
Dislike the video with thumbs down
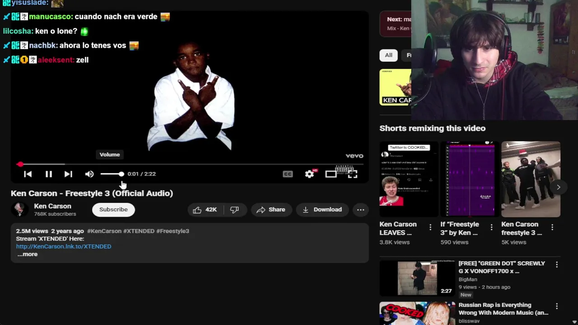[x=234, y=209]
